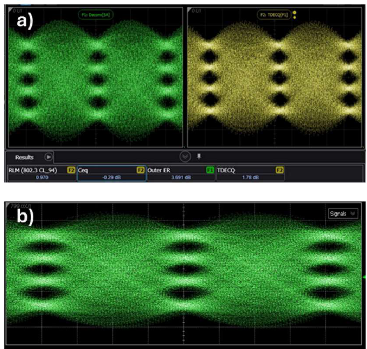Click the 799 mUI corner label
Image resolution: width=367 pixels, height=349 pixels.
[21, 206]
